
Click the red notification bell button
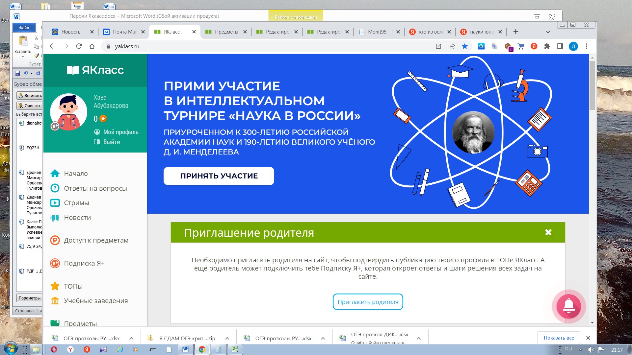(568, 306)
